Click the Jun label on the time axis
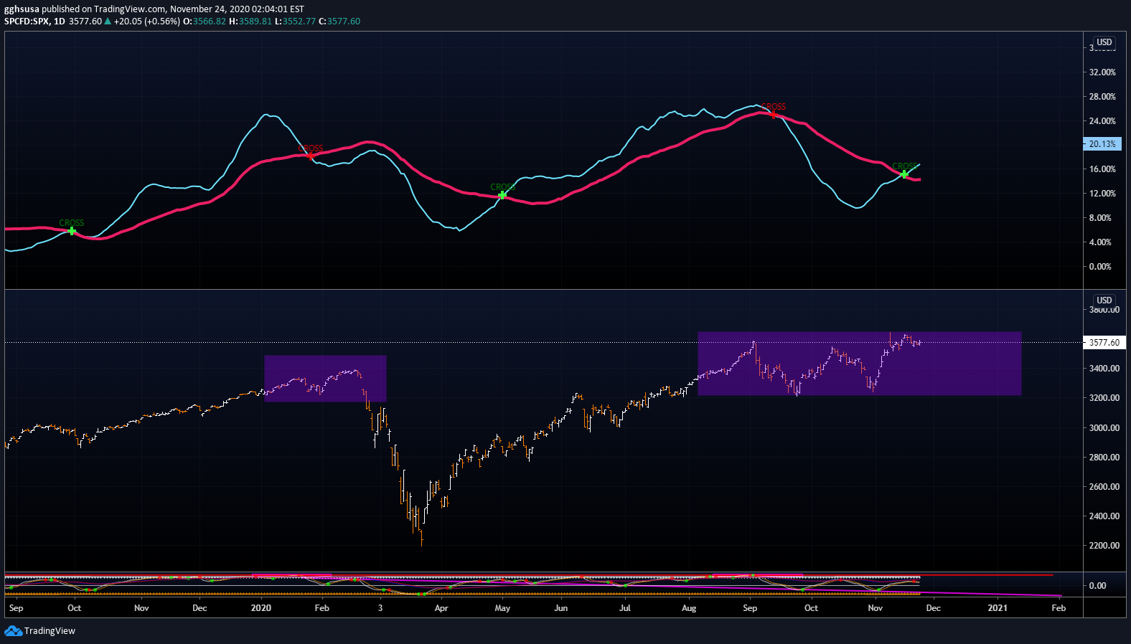This screenshot has width=1131, height=644. pos(561,608)
